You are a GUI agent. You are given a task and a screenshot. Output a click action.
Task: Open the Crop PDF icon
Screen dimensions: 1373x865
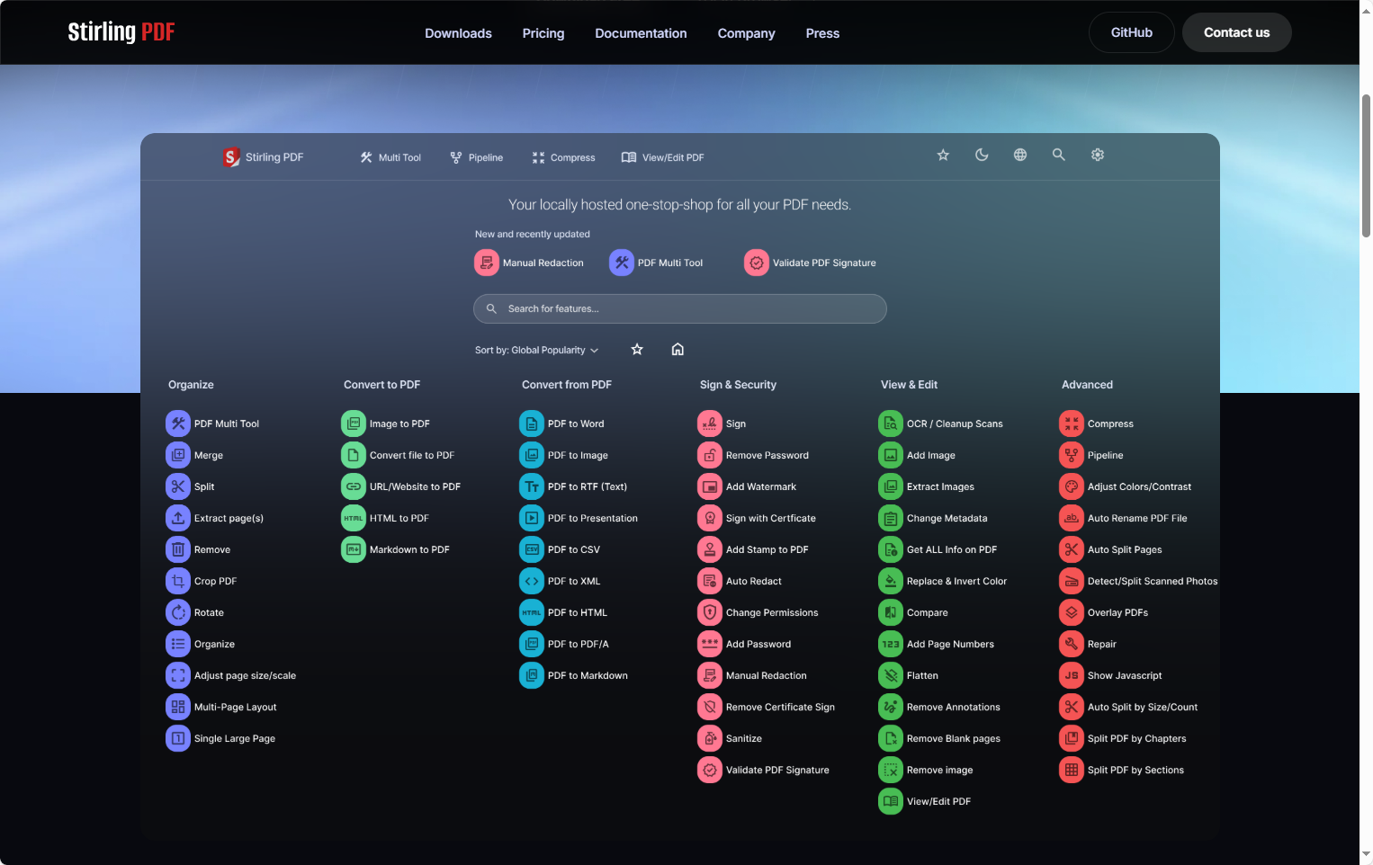(178, 581)
